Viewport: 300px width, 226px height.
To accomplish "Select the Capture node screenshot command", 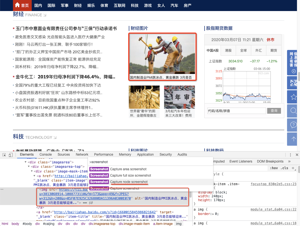I will 129,182.
